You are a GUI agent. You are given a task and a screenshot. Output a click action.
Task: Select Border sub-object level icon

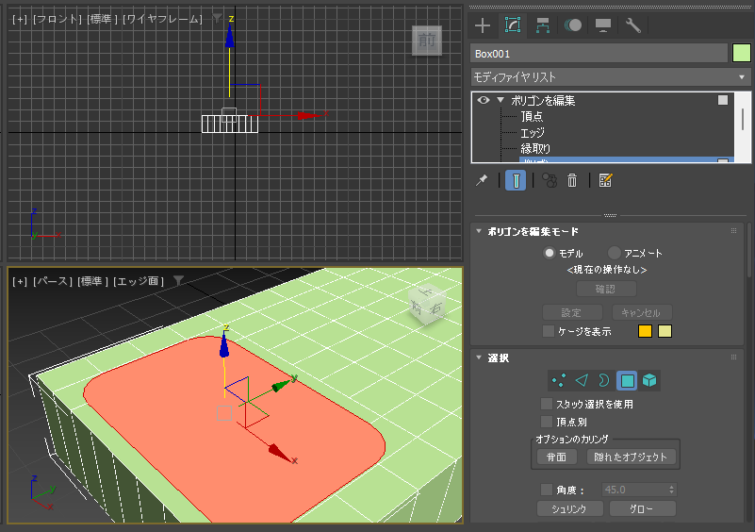point(603,381)
